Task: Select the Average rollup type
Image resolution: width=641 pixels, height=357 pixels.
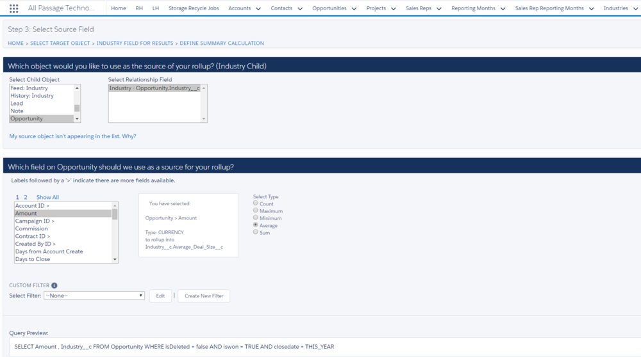Action: pos(256,225)
